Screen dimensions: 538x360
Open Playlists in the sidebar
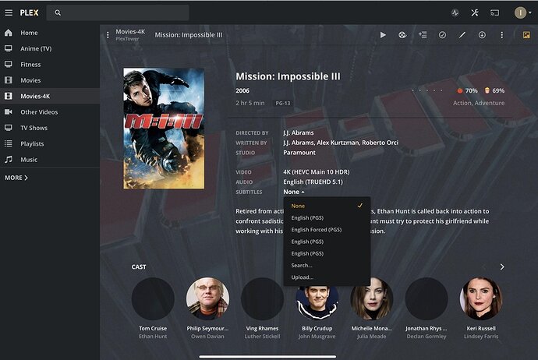(32, 143)
